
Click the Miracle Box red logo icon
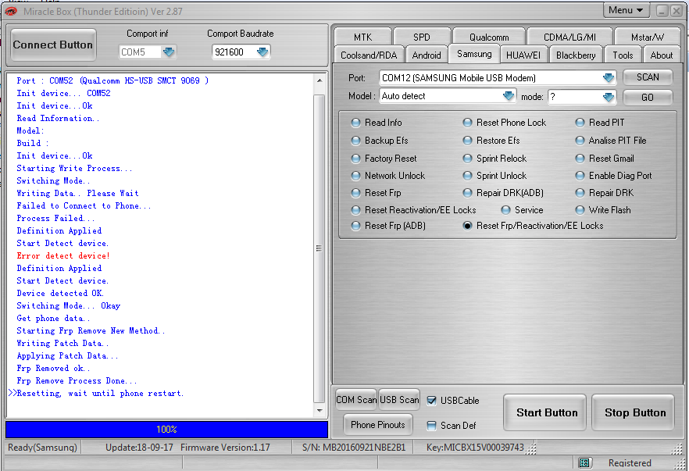(11, 12)
